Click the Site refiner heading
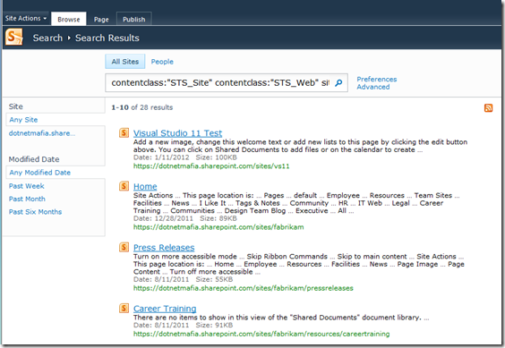The height and width of the screenshot is (348, 505). (16, 106)
